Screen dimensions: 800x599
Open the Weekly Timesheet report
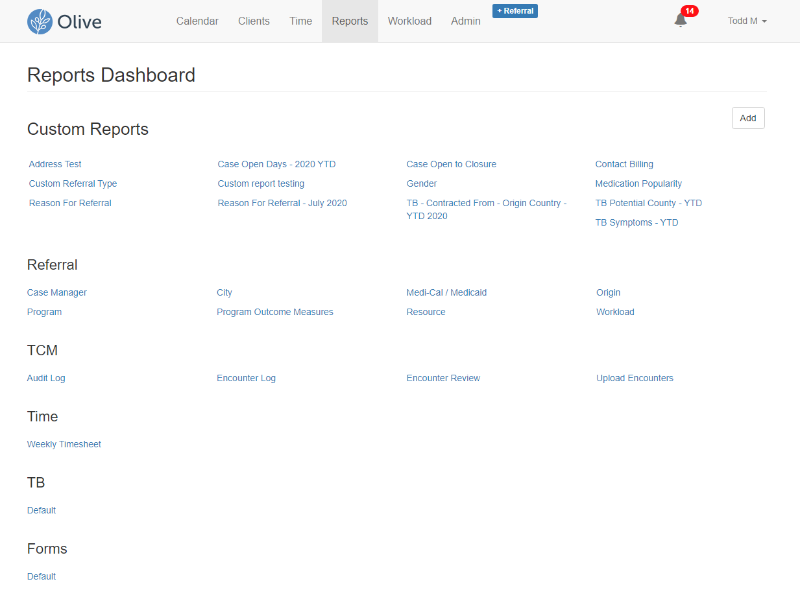click(x=64, y=444)
